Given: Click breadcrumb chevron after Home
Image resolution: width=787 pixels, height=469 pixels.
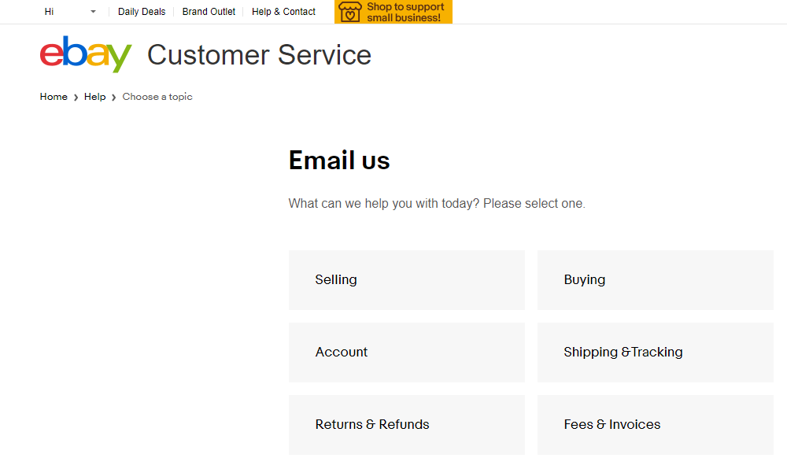Looking at the screenshot, I should click(76, 98).
